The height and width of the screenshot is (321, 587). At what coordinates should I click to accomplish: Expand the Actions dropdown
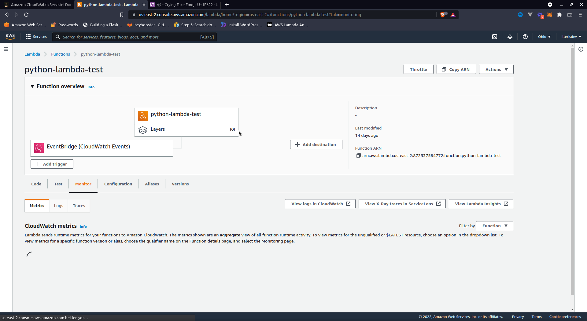[496, 69]
